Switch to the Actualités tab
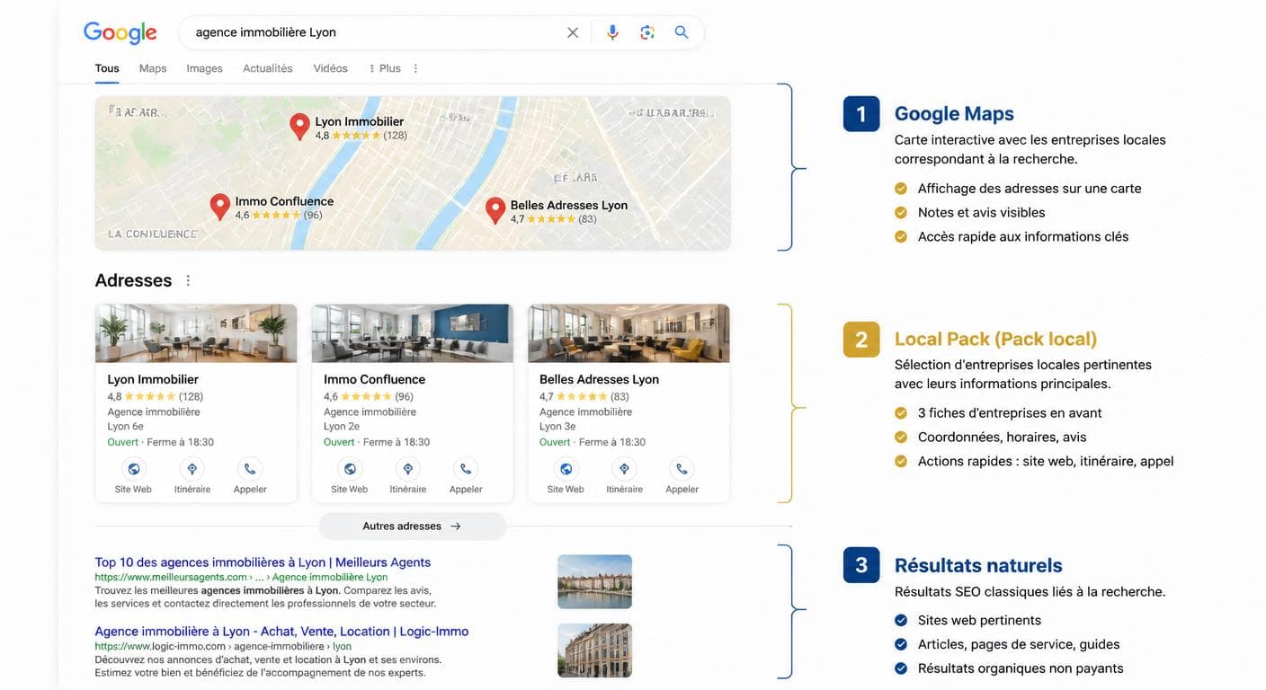The height and width of the screenshot is (690, 1266). tap(268, 68)
